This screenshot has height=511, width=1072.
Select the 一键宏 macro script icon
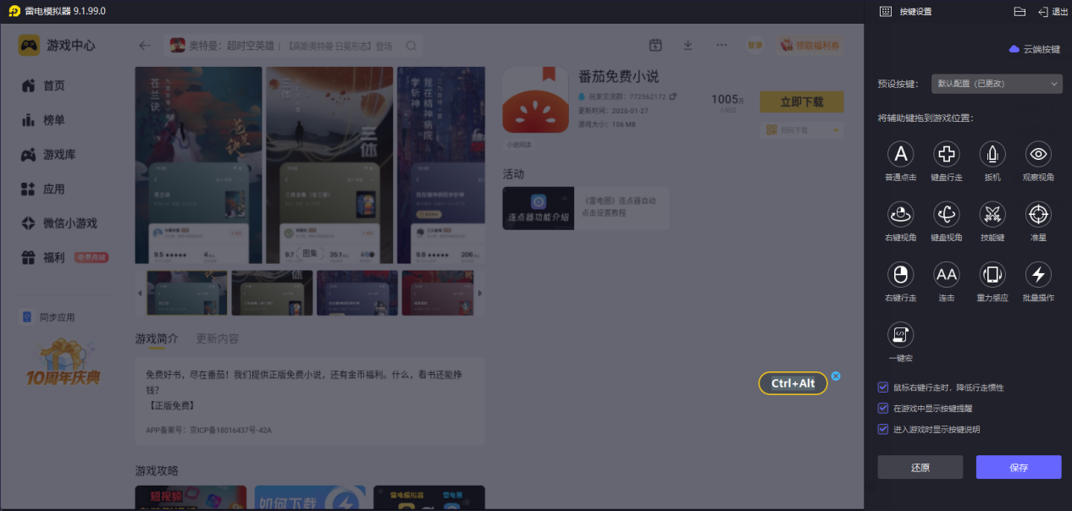point(900,335)
